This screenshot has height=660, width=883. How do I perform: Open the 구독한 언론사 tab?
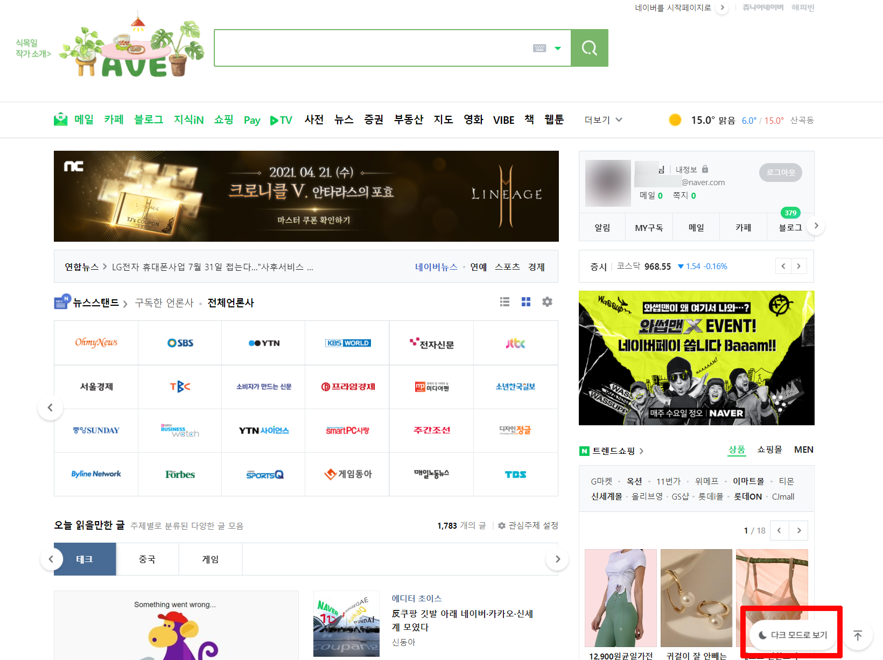[164, 303]
